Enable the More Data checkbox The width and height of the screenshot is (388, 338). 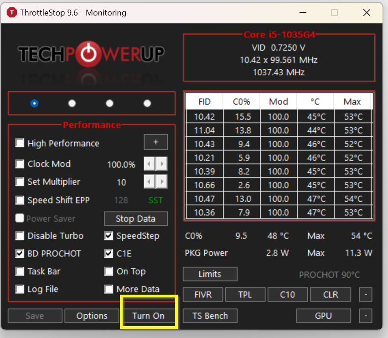109,289
